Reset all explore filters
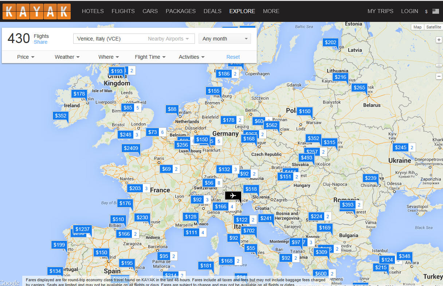This screenshot has width=443, height=286. click(233, 57)
